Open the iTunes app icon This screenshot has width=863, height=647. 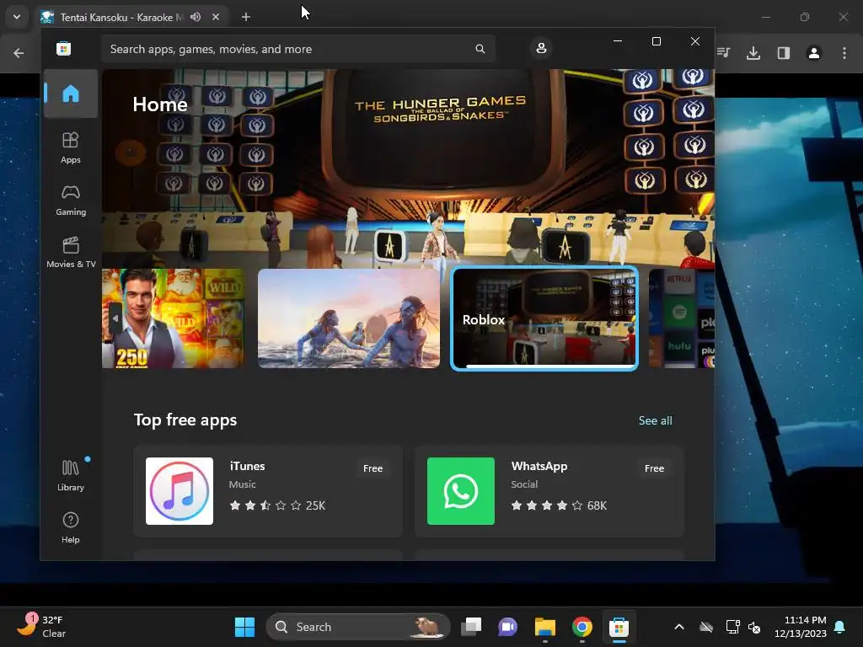(x=180, y=491)
